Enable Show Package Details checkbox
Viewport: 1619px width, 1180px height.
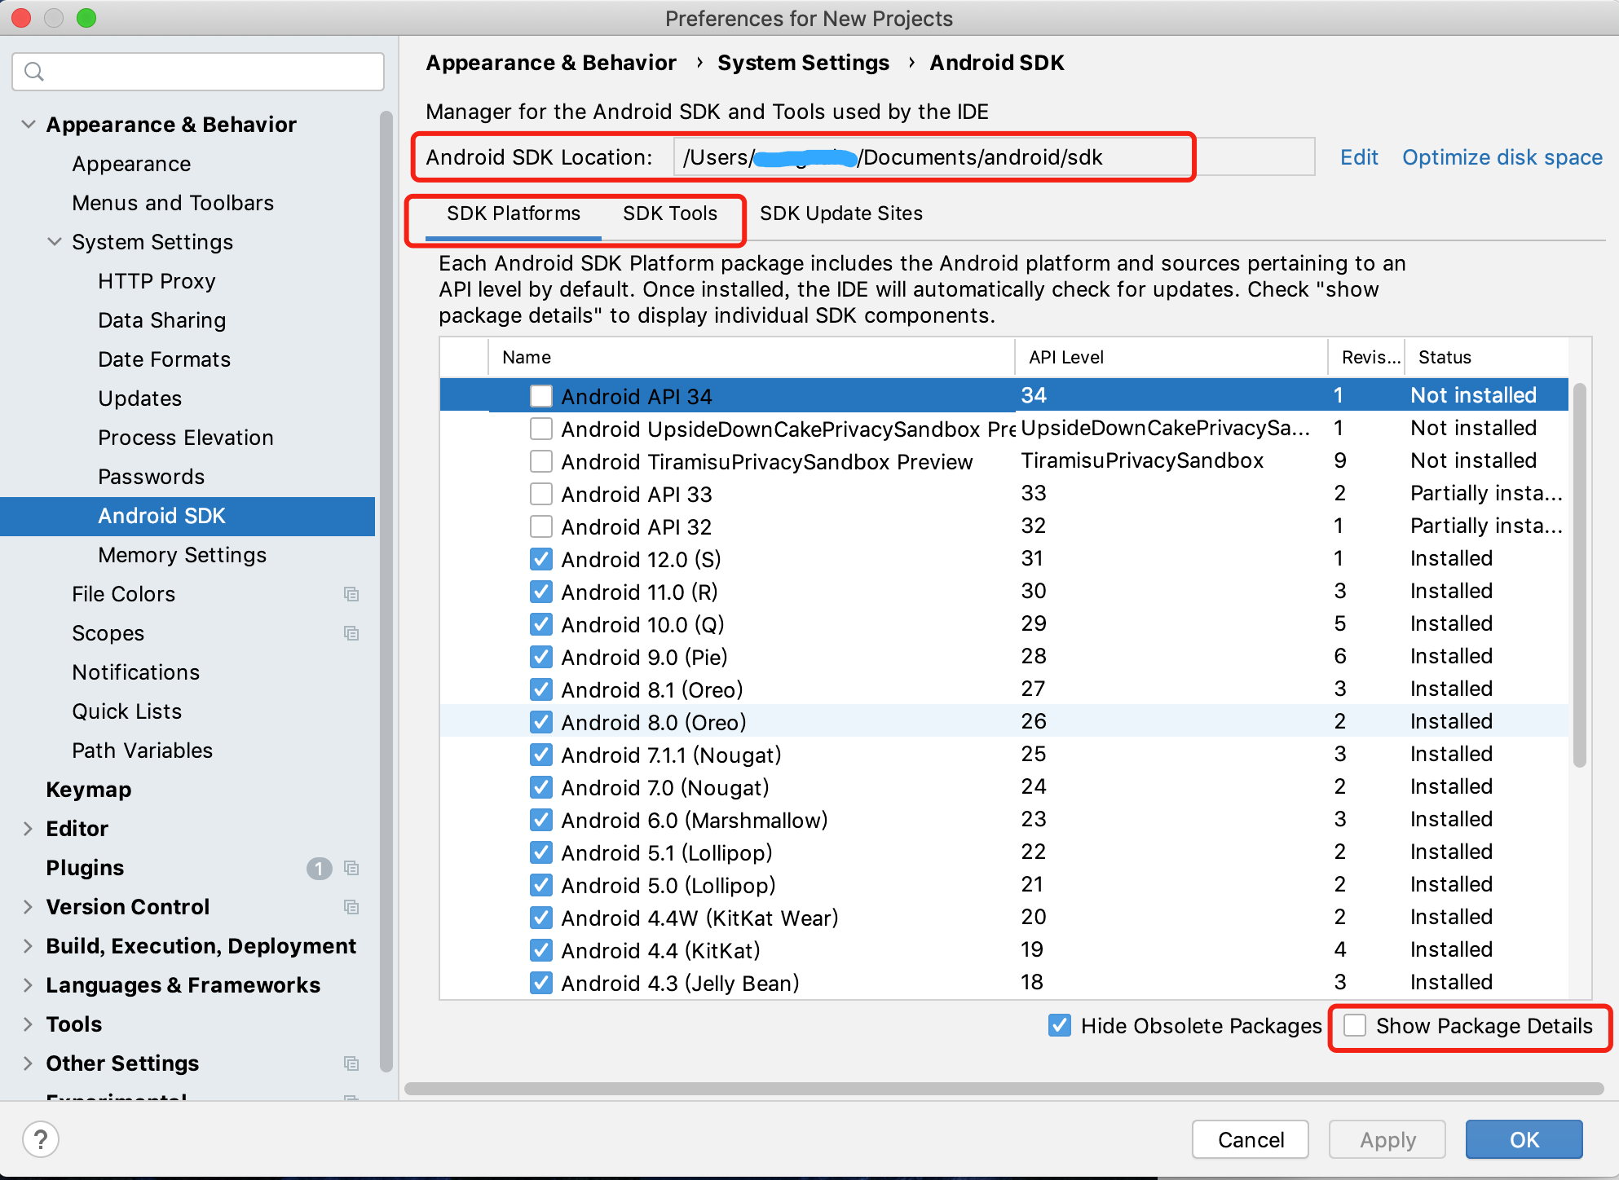(1355, 1025)
